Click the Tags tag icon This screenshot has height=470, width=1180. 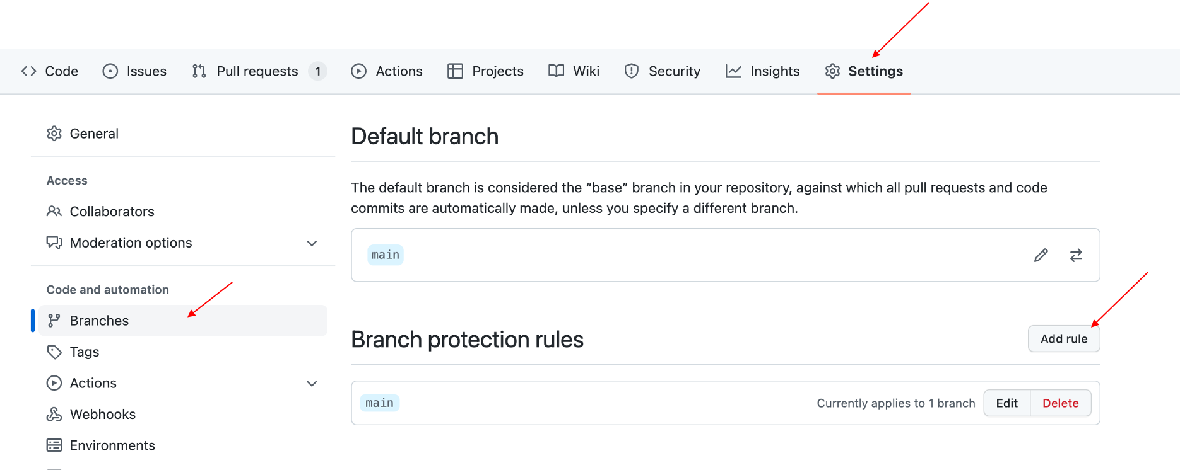tap(54, 352)
